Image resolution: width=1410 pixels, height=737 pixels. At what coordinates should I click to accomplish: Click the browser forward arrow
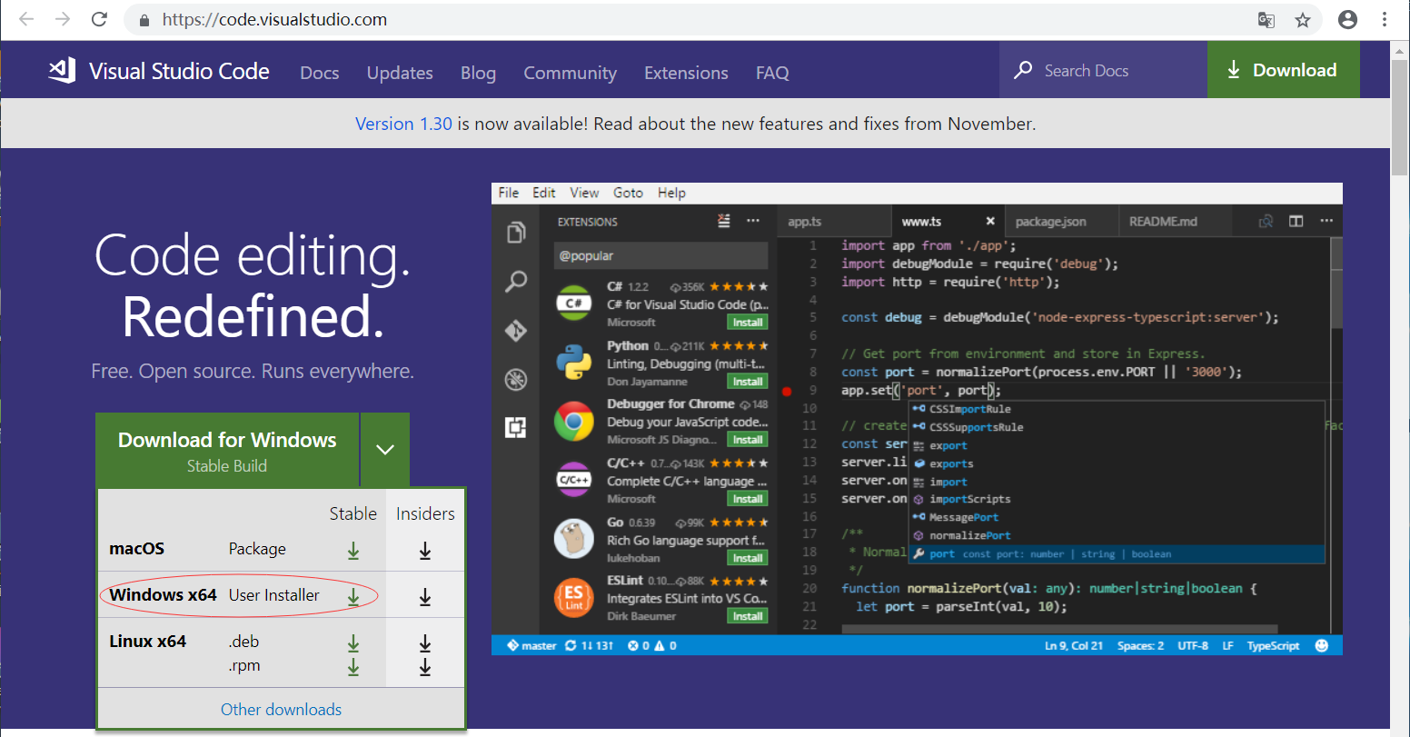click(x=63, y=19)
